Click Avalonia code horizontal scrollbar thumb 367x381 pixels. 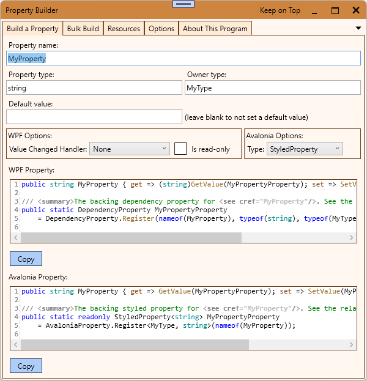point(135,344)
